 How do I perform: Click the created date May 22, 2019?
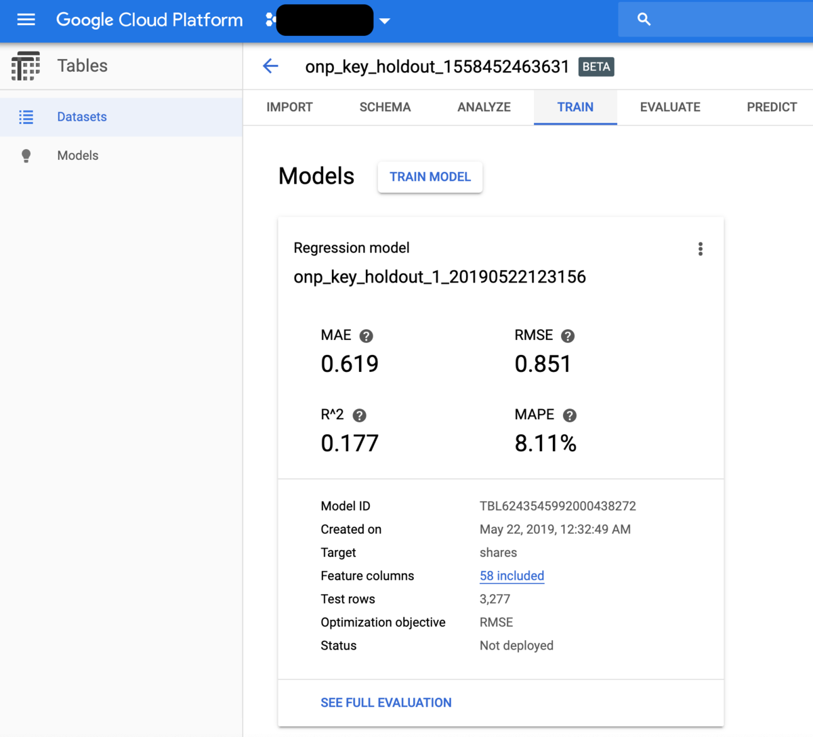[555, 529]
